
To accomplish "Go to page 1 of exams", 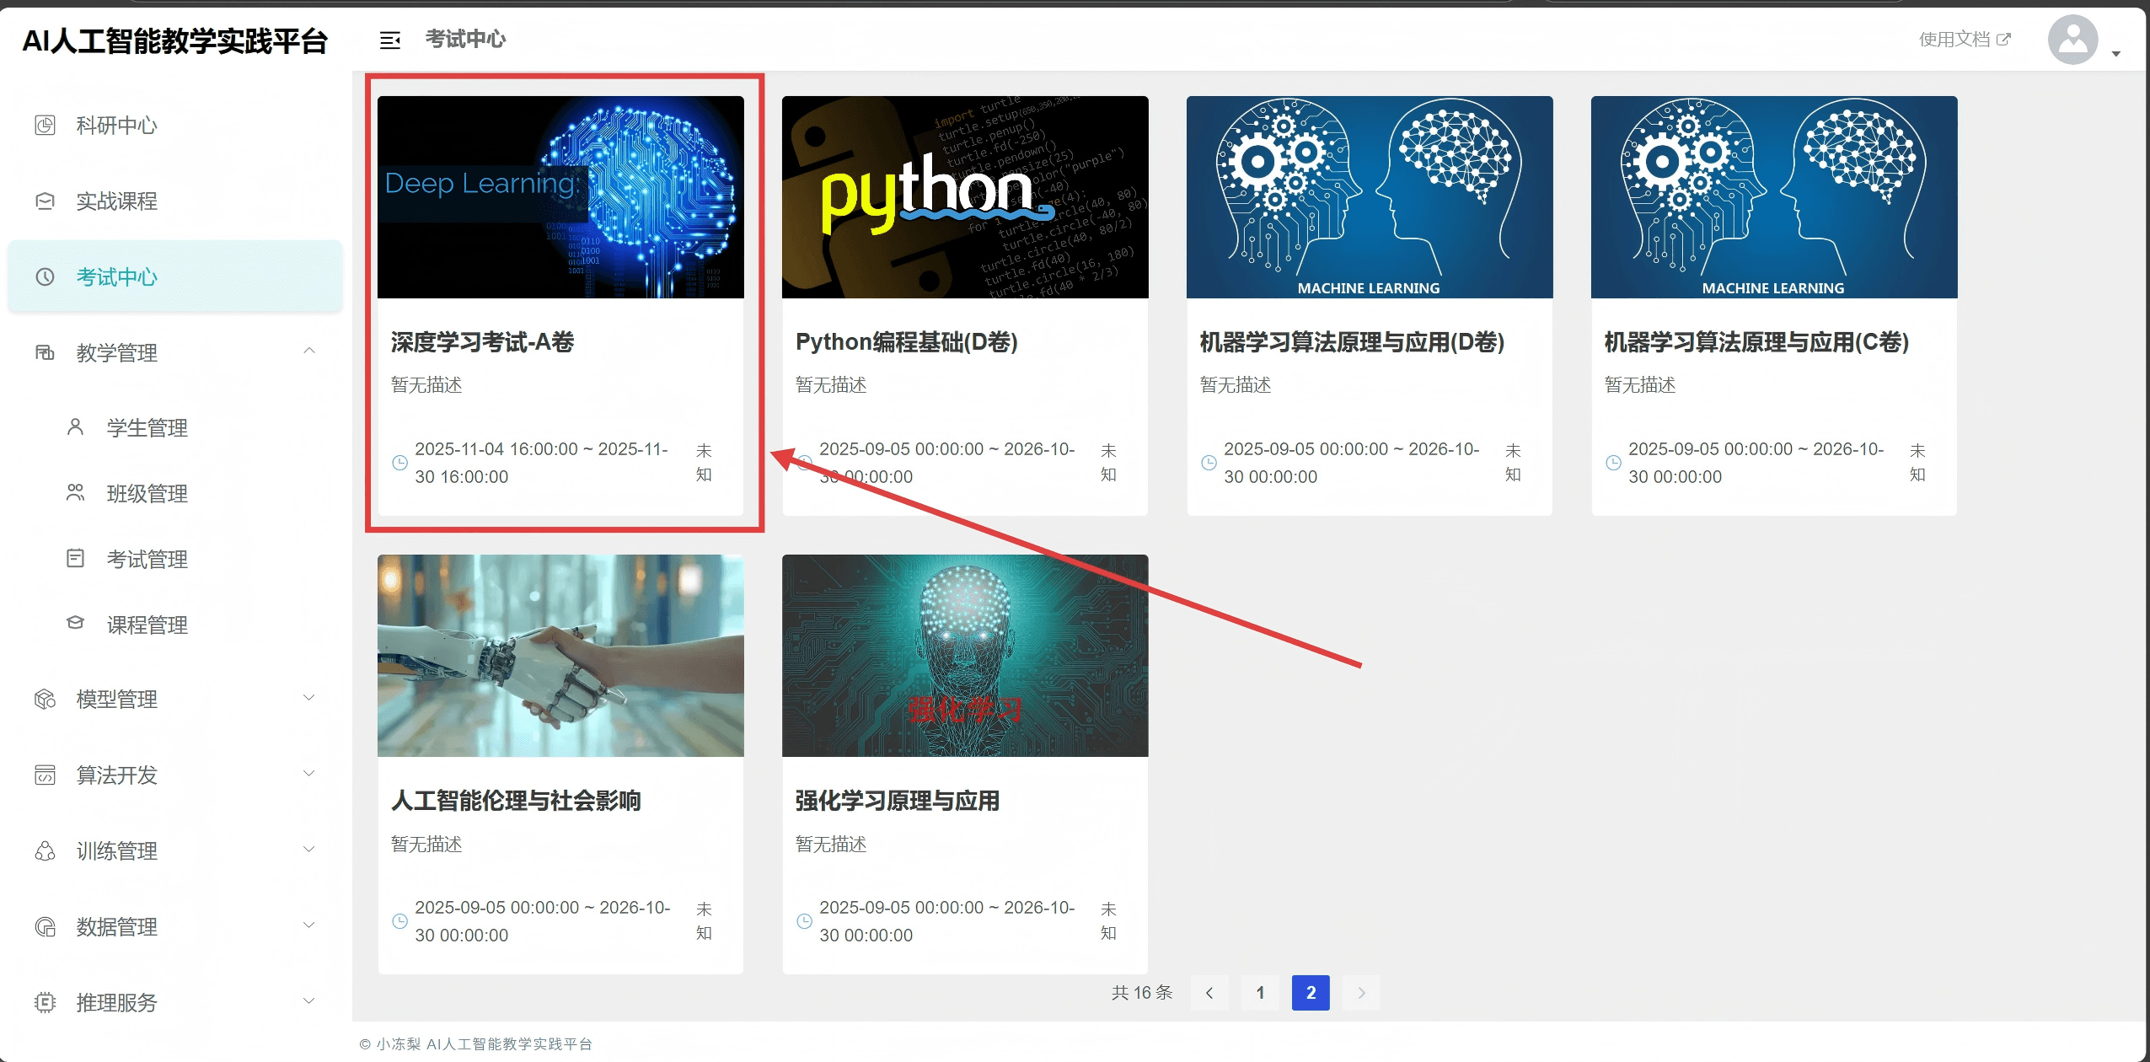I will click(1260, 993).
